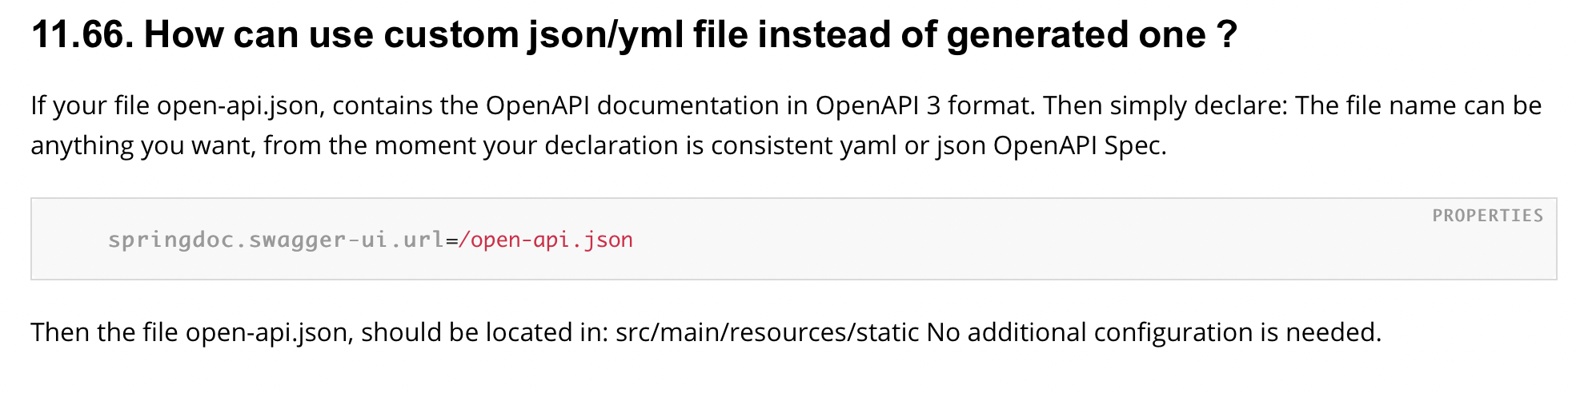Click the springdoc.swagger-ui.url property key
Image resolution: width=1580 pixels, height=401 pixels.
click(275, 240)
